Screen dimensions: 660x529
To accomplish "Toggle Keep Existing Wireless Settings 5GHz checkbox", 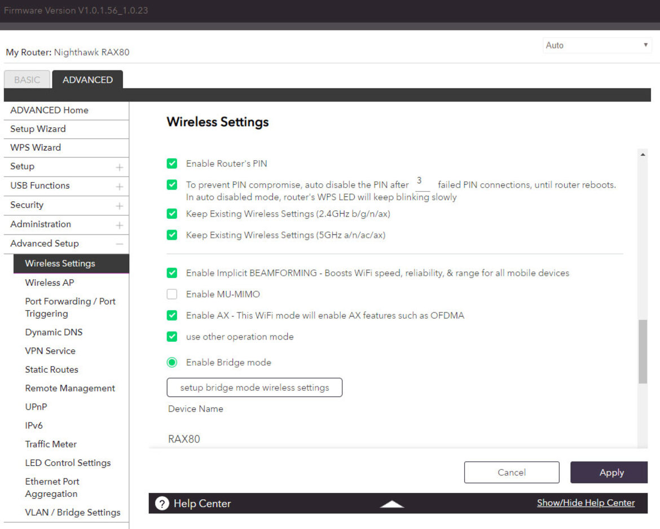I will pyautogui.click(x=171, y=235).
